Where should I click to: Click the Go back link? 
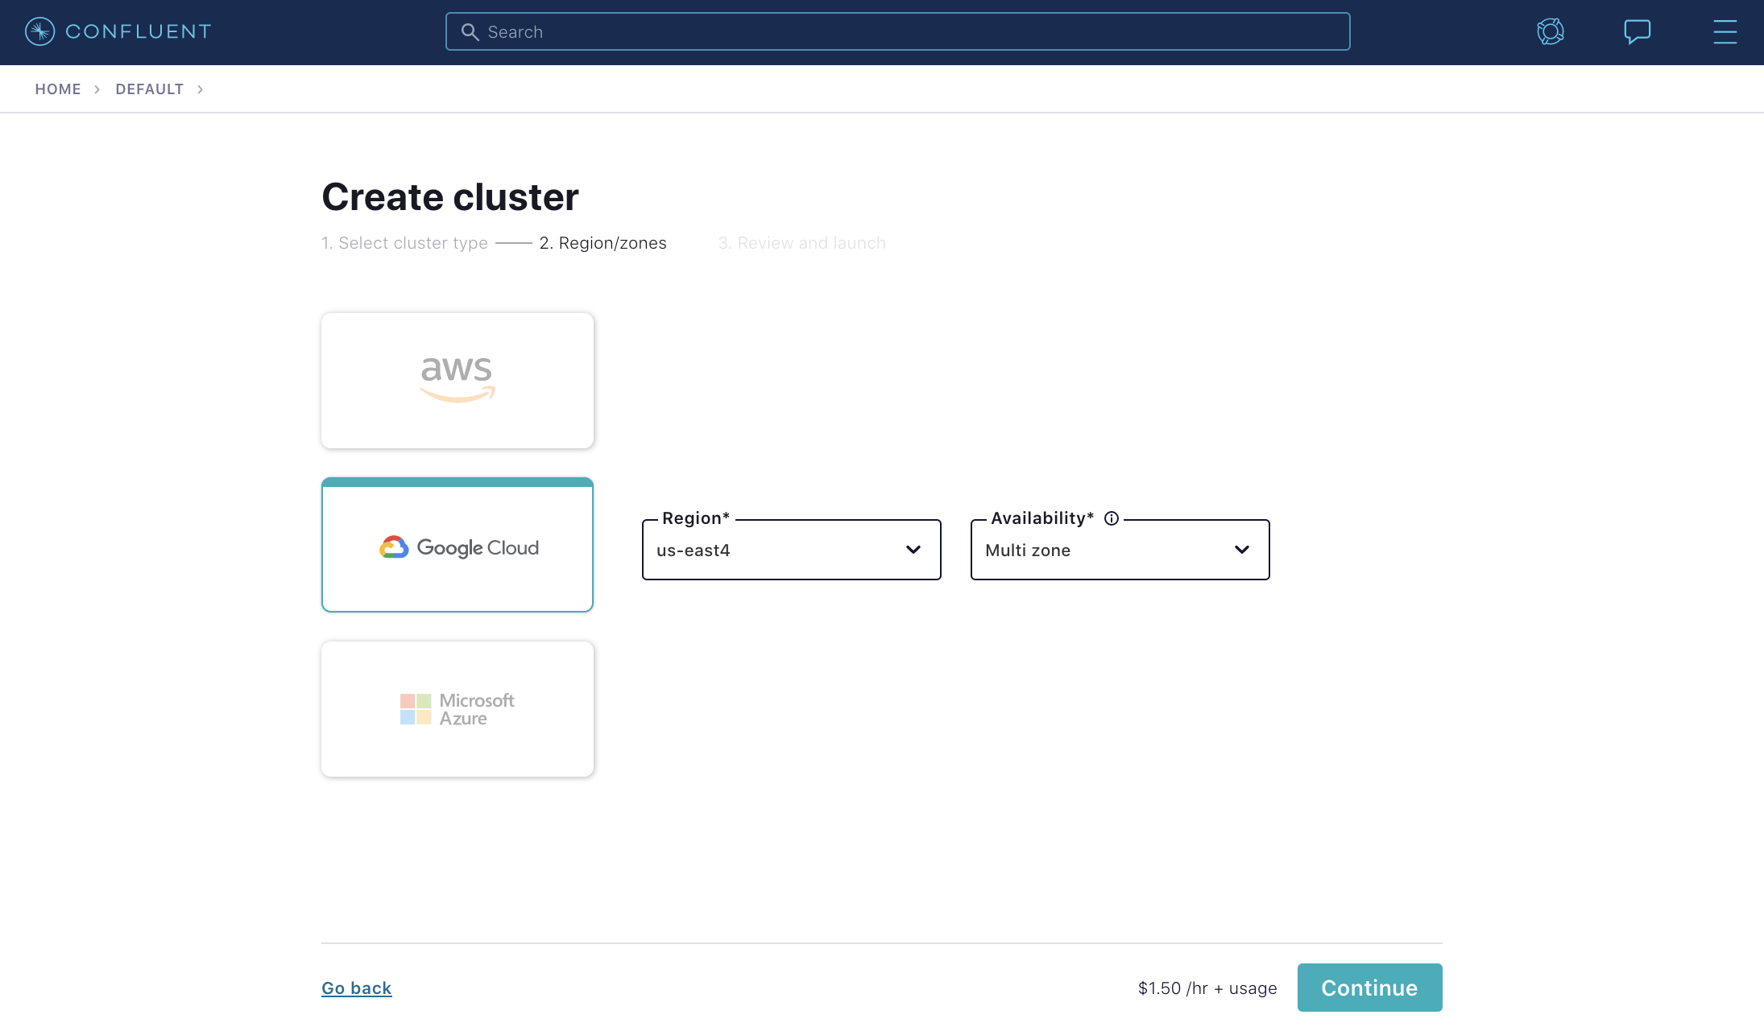(356, 988)
